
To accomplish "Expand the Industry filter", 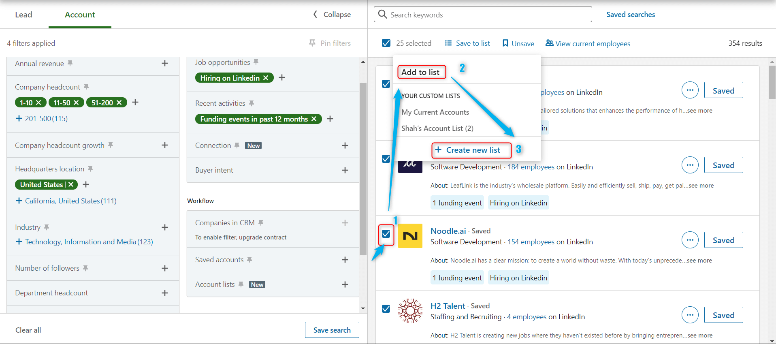I will (165, 227).
